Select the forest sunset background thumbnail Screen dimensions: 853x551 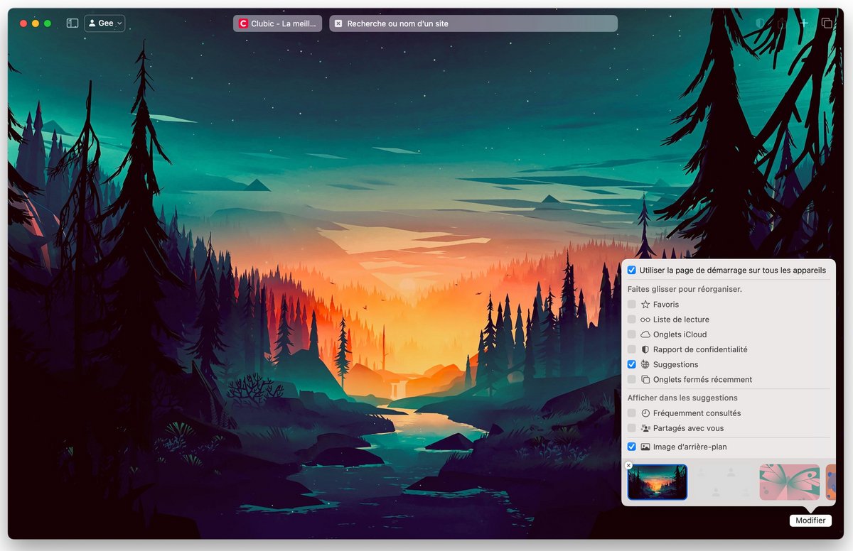[x=658, y=482]
